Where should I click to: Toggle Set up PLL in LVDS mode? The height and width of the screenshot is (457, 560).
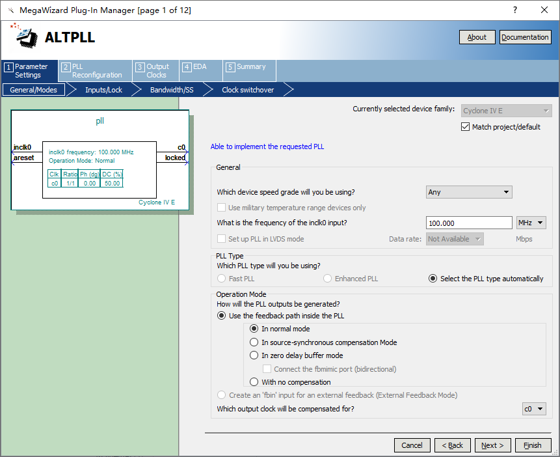(x=221, y=238)
